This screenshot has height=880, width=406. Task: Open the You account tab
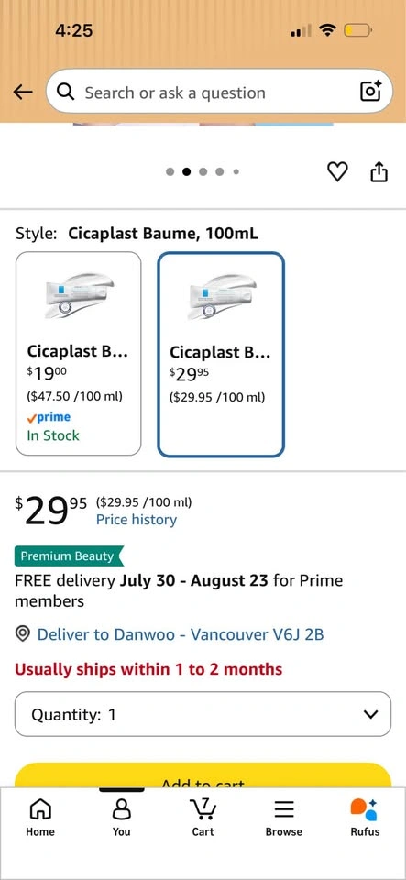click(121, 817)
